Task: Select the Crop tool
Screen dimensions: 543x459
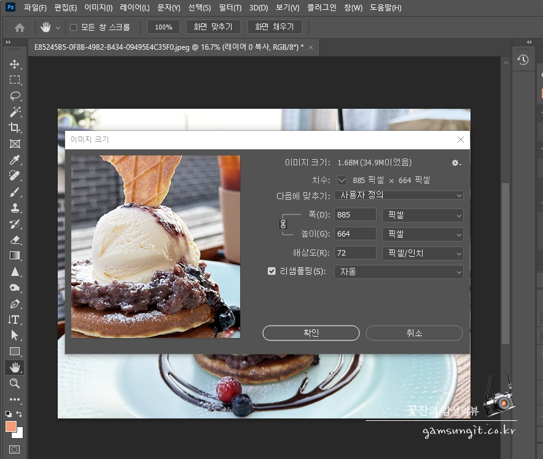Action: point(15,128)
